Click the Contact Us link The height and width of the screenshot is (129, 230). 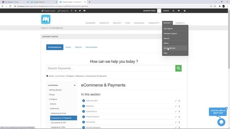63,11
